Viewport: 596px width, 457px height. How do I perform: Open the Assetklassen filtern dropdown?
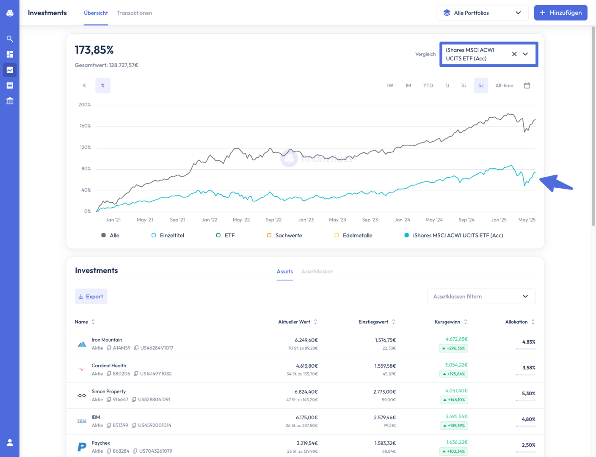[x=481, y=296]
